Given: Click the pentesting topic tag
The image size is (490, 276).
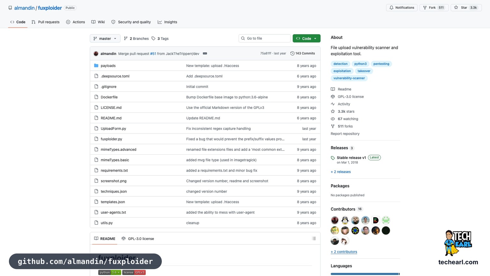Looking at the screenshot, I should 381,64.
